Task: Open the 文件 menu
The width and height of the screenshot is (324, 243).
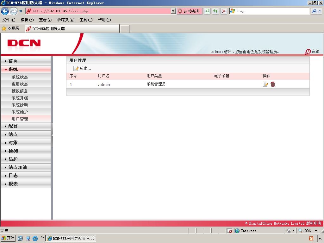Action: coord(9,20)
